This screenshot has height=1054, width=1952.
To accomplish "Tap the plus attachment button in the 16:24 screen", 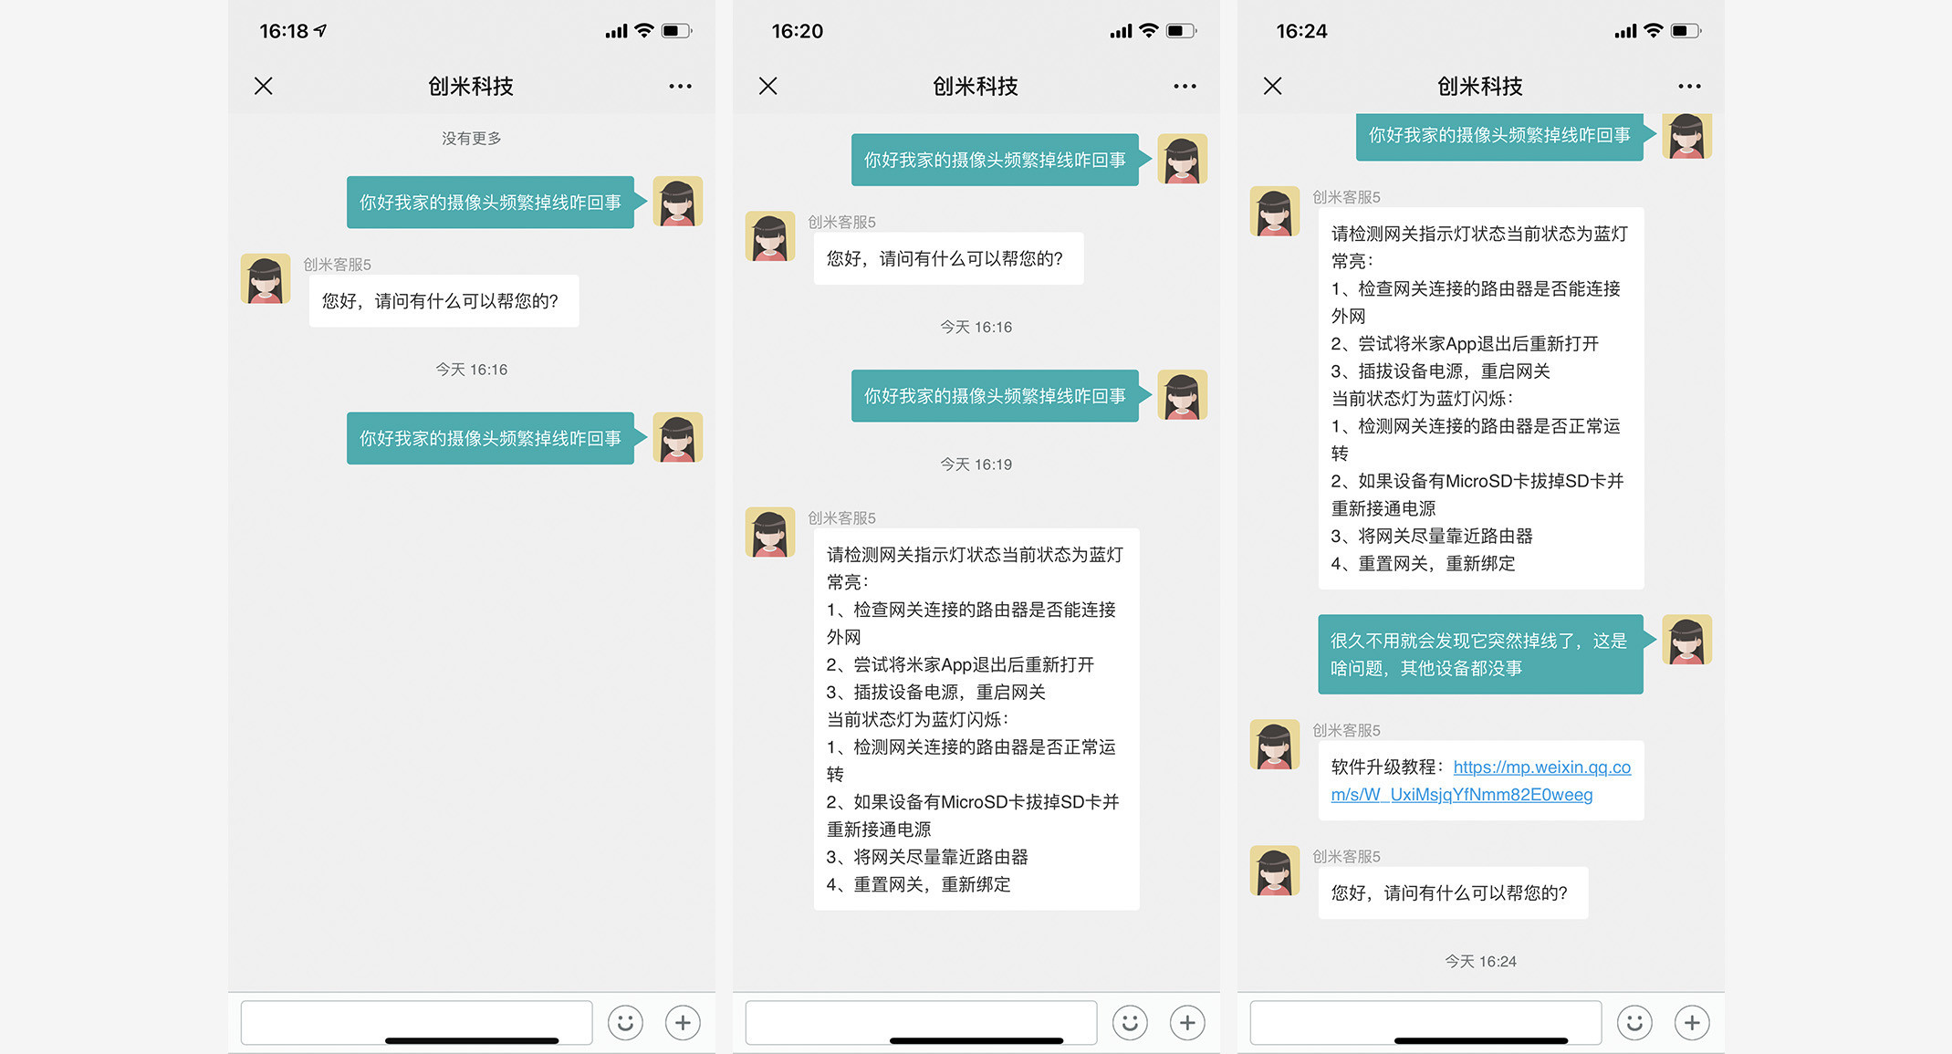I will 1692,1023.
